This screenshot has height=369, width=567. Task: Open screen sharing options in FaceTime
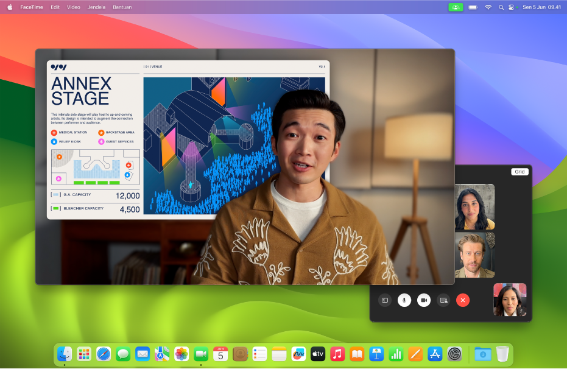coord(443,300)
